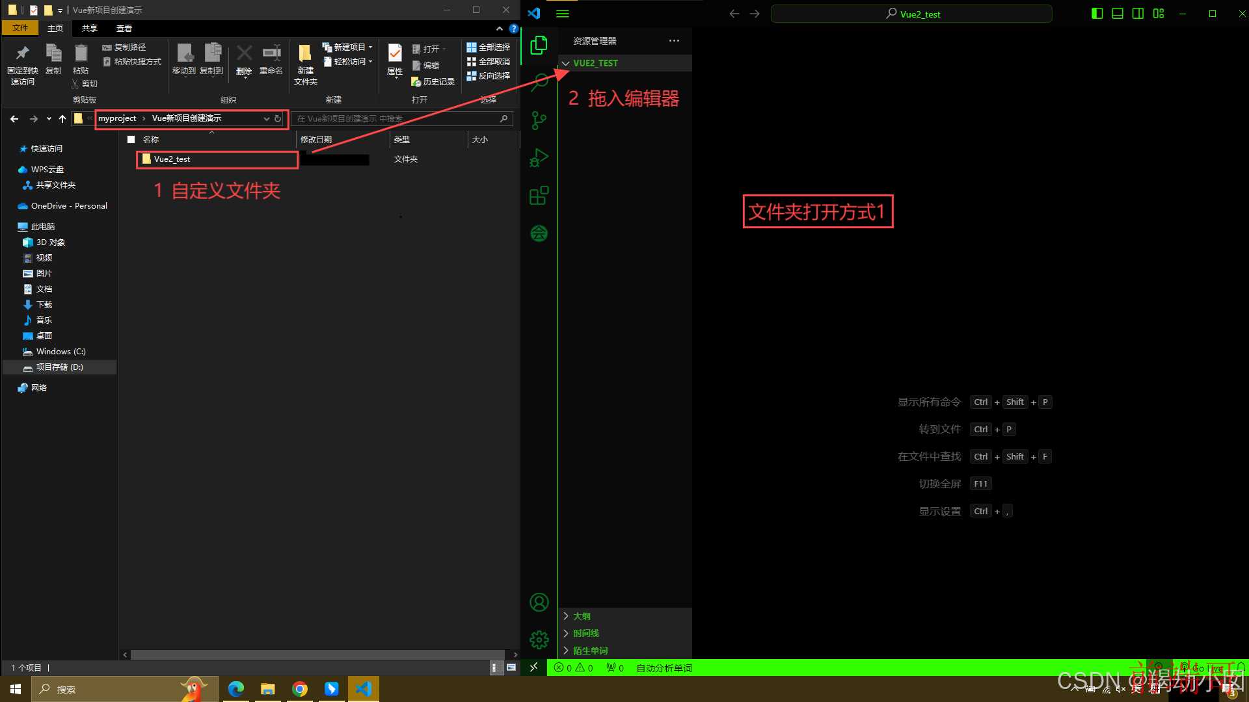
Task: Open New item (新建项目) dropdown
Action: click(x=347, y=47)
